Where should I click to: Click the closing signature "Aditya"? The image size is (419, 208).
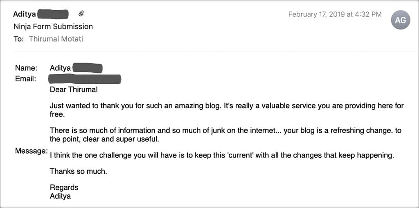[61, 196]
